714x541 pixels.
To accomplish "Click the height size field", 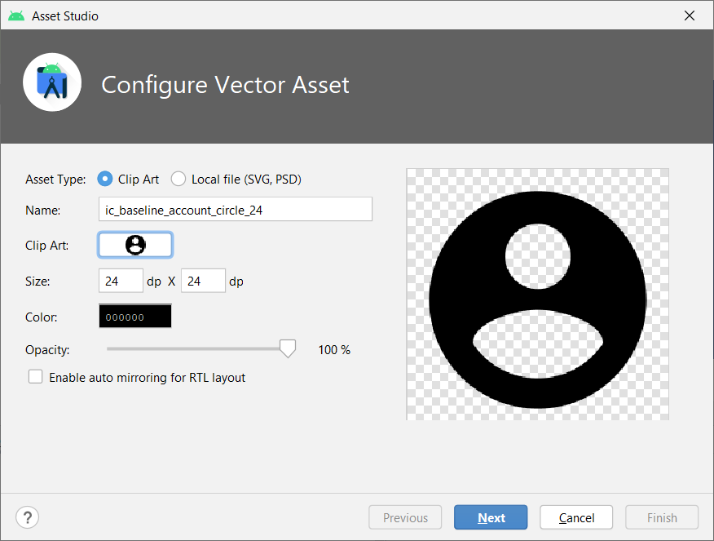I will point(203,281).
